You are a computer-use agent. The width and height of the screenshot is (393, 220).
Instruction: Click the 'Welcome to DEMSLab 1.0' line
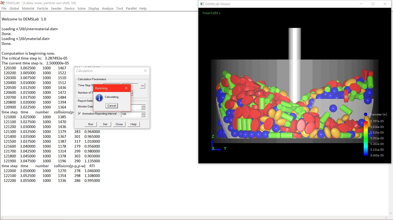(x=24, y=19)
